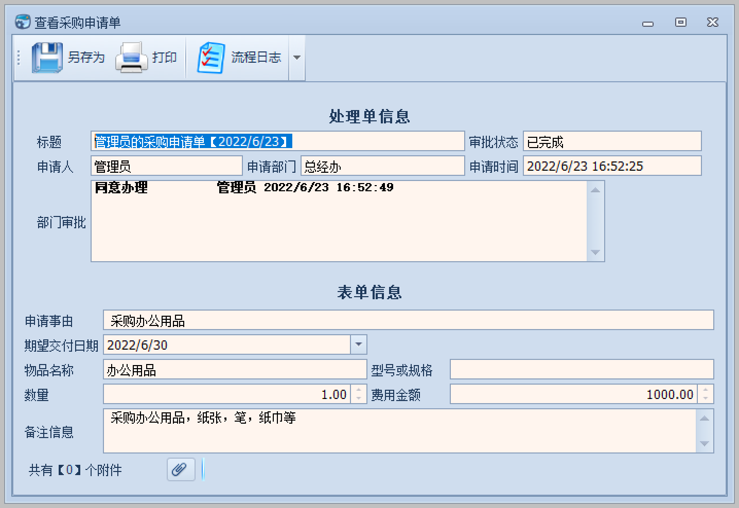Click the application icon in title bar
Viewport: 739px width, 508px height.
tap(23, 22)
